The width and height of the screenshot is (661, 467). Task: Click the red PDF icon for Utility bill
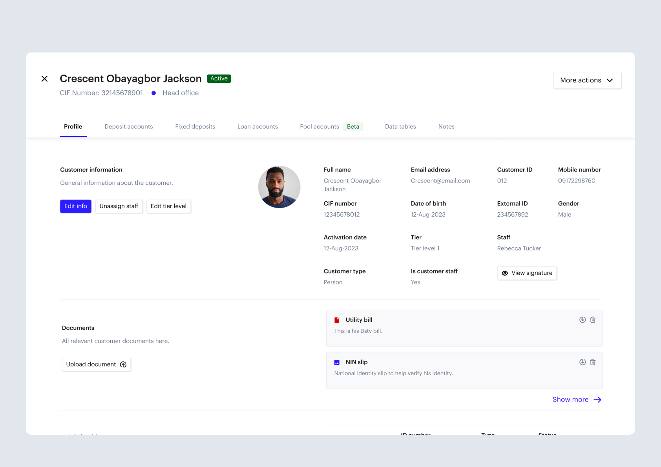(x=337, y=320)
